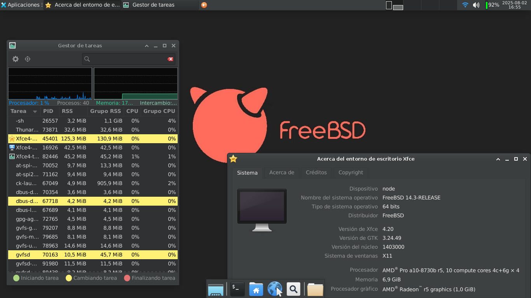The width and height of the screenshot is (531, 298).
Task: Switch to the Créditos tab
Action: pyautogui.click(x=316, y=172)
